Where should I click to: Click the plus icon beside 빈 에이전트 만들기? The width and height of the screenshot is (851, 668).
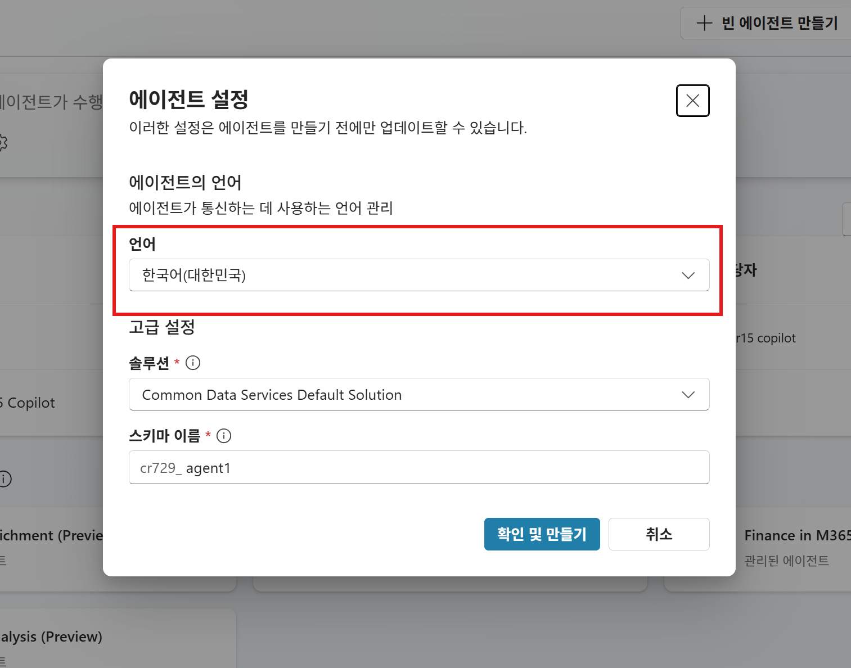(x=704, y=23)
